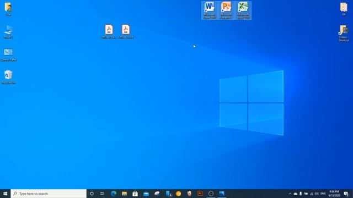
Task: Open the Mail app on taskbar
Action: (x=146, y=194)
